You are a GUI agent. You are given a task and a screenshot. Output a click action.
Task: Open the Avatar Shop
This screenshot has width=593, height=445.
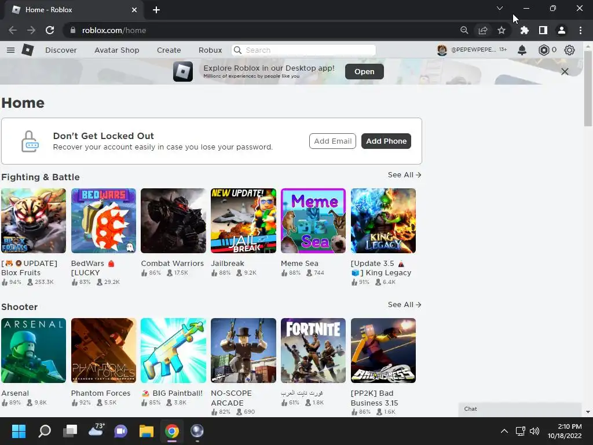coord(117,50)
